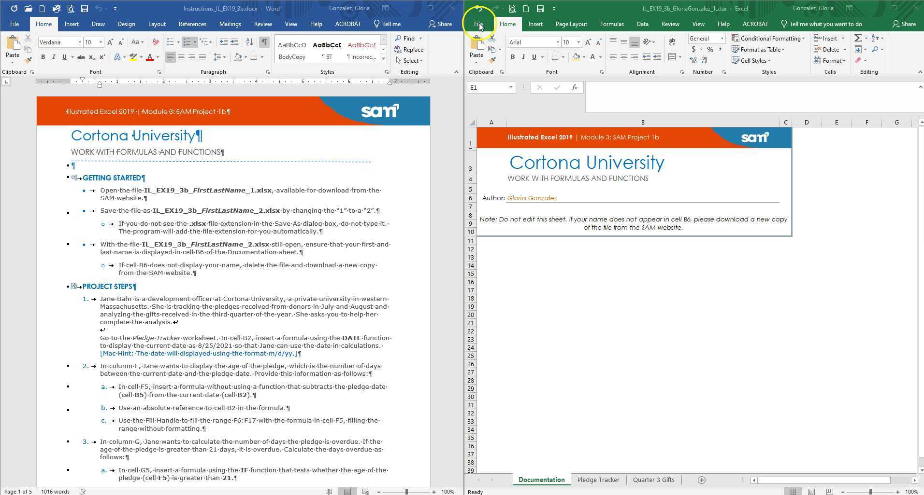Click the AutoSum icon in Excel
Image resolution: width=924 pixels, height=495 pixels.
click(x=858, y=38)
